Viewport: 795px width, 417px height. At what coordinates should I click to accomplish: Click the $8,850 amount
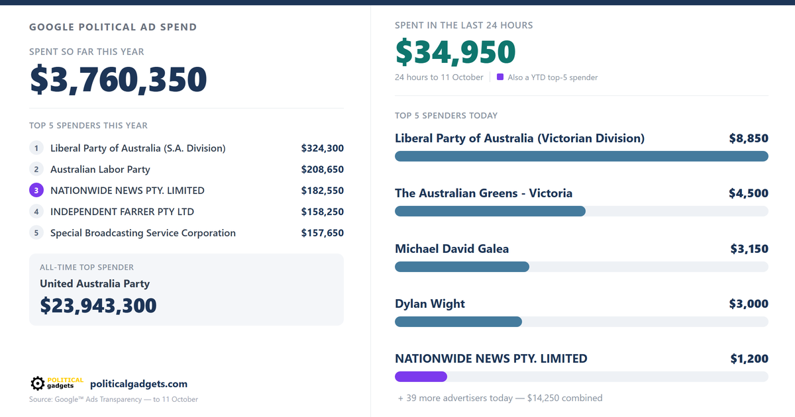749,138
